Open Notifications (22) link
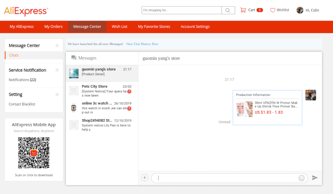 point(22,80)
